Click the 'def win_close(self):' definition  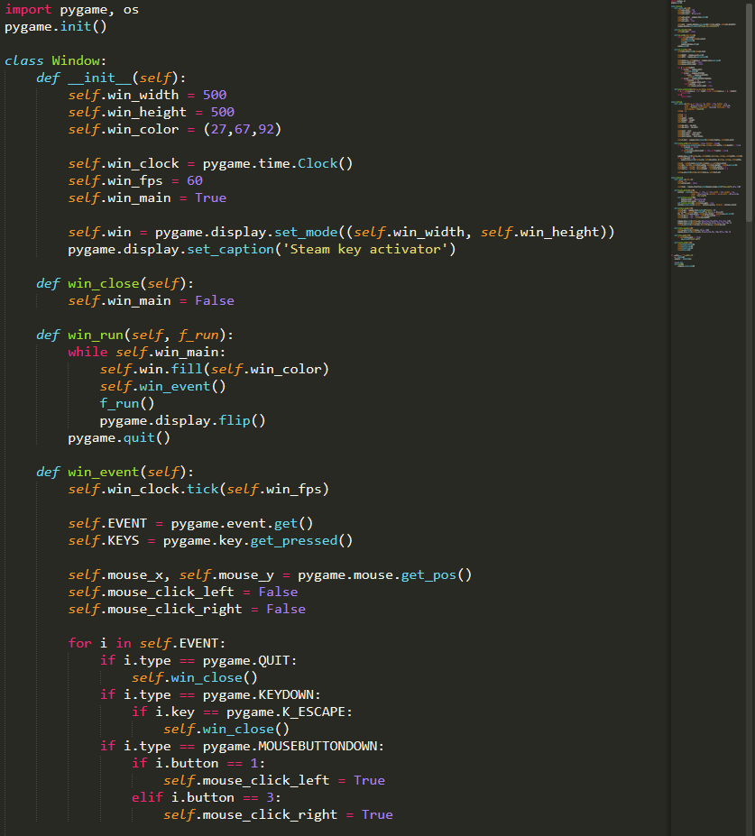coord(115,284)
